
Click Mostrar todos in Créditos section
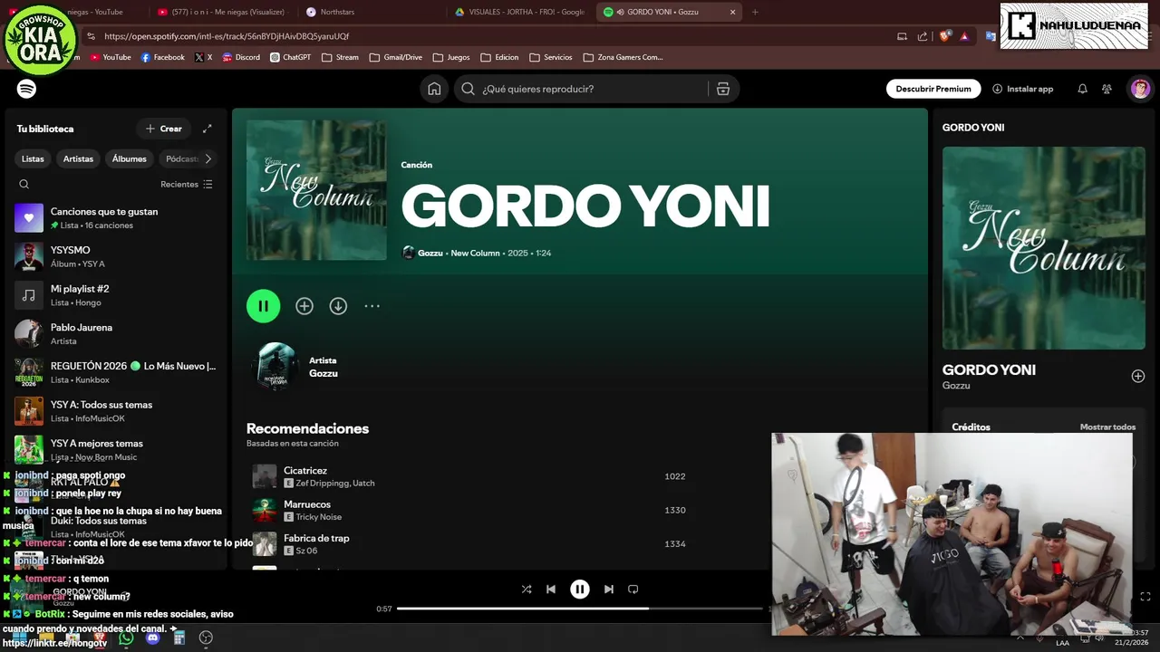[1107, 427]
